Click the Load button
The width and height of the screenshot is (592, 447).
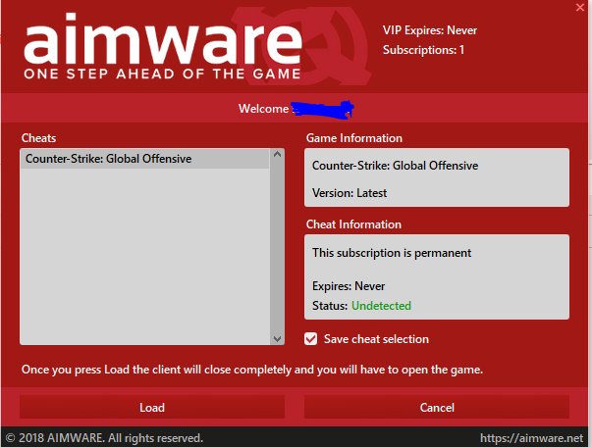click(152, 407)
